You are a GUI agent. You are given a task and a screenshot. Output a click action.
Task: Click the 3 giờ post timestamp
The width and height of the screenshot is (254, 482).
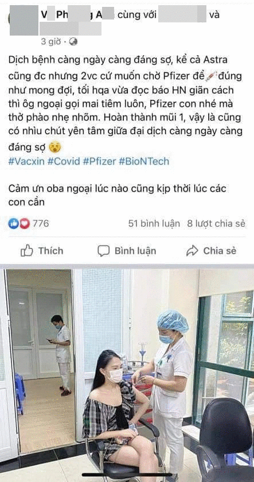[51, 41]
